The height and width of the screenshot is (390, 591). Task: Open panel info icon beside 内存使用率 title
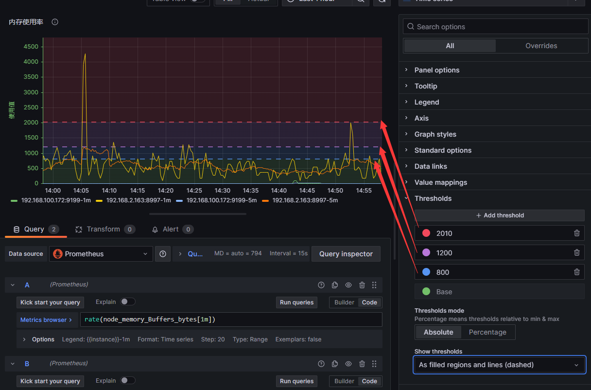click(55, 22)
